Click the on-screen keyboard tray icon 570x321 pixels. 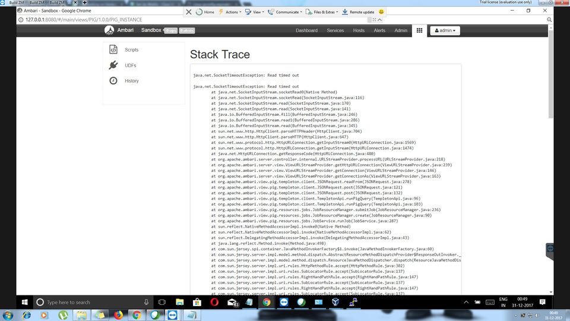tap(490, 302)
